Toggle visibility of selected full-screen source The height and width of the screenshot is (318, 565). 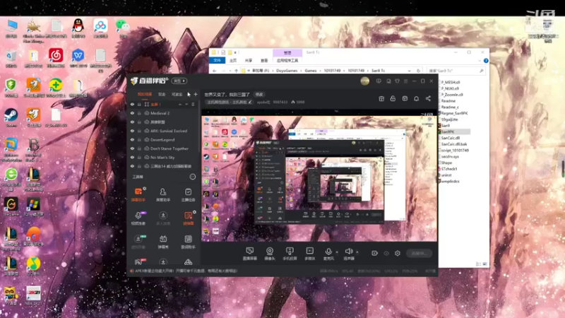[132, 104]
